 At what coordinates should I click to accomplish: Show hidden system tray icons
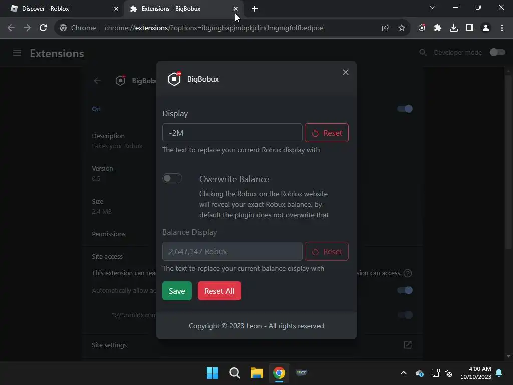click(404, 373)
